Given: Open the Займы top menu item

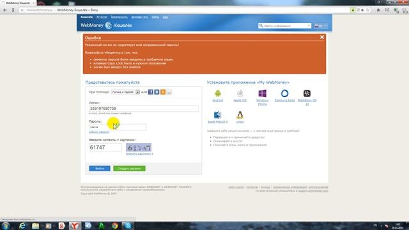Looking at the screenshot, I should pyautogui.click(x=155, y=17).
